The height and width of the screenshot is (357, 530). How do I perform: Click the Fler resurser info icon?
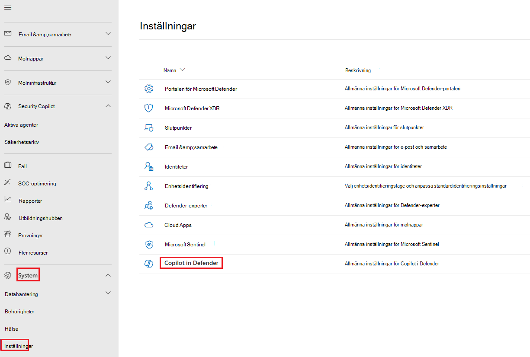click(x=8, y=252)
